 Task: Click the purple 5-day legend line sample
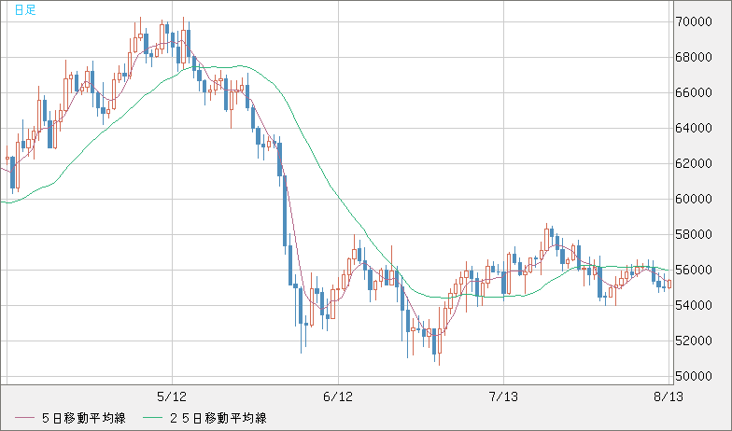click(x=24, y=418)
